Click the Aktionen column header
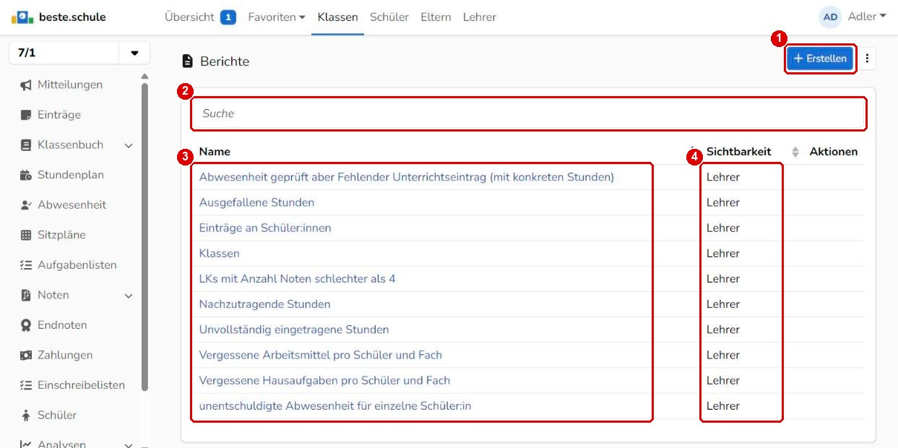Screen dimensions: 898x448 pos(834,152)
